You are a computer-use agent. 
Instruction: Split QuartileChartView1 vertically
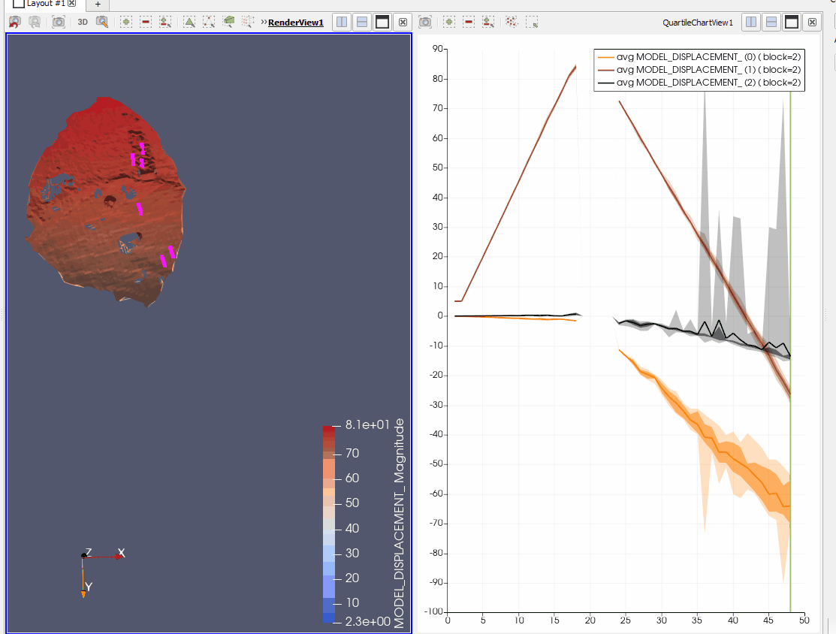tap(771, 23)
